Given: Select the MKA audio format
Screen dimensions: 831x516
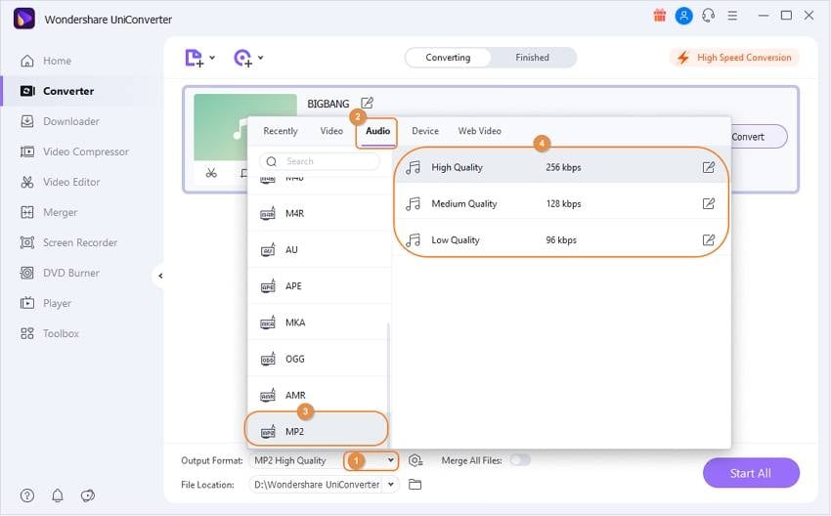Looking at the screenshot, I should pyautogui.click(x=319, y=322).
